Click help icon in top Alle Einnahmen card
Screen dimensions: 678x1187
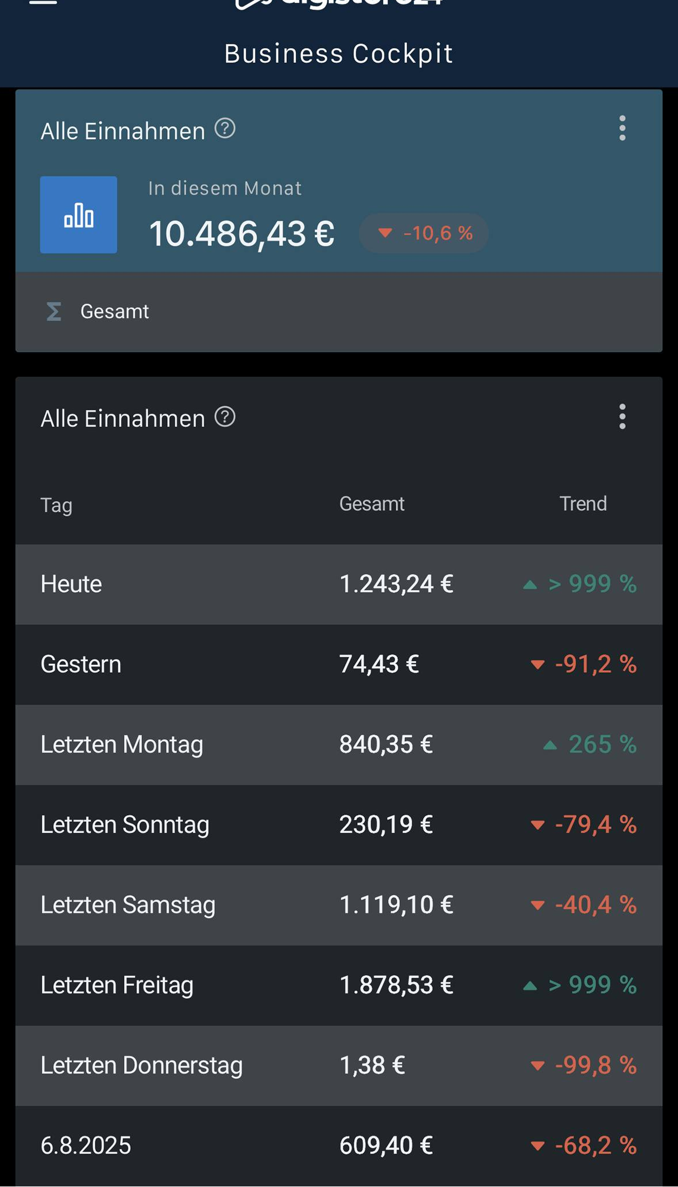(x=225, y=129)
